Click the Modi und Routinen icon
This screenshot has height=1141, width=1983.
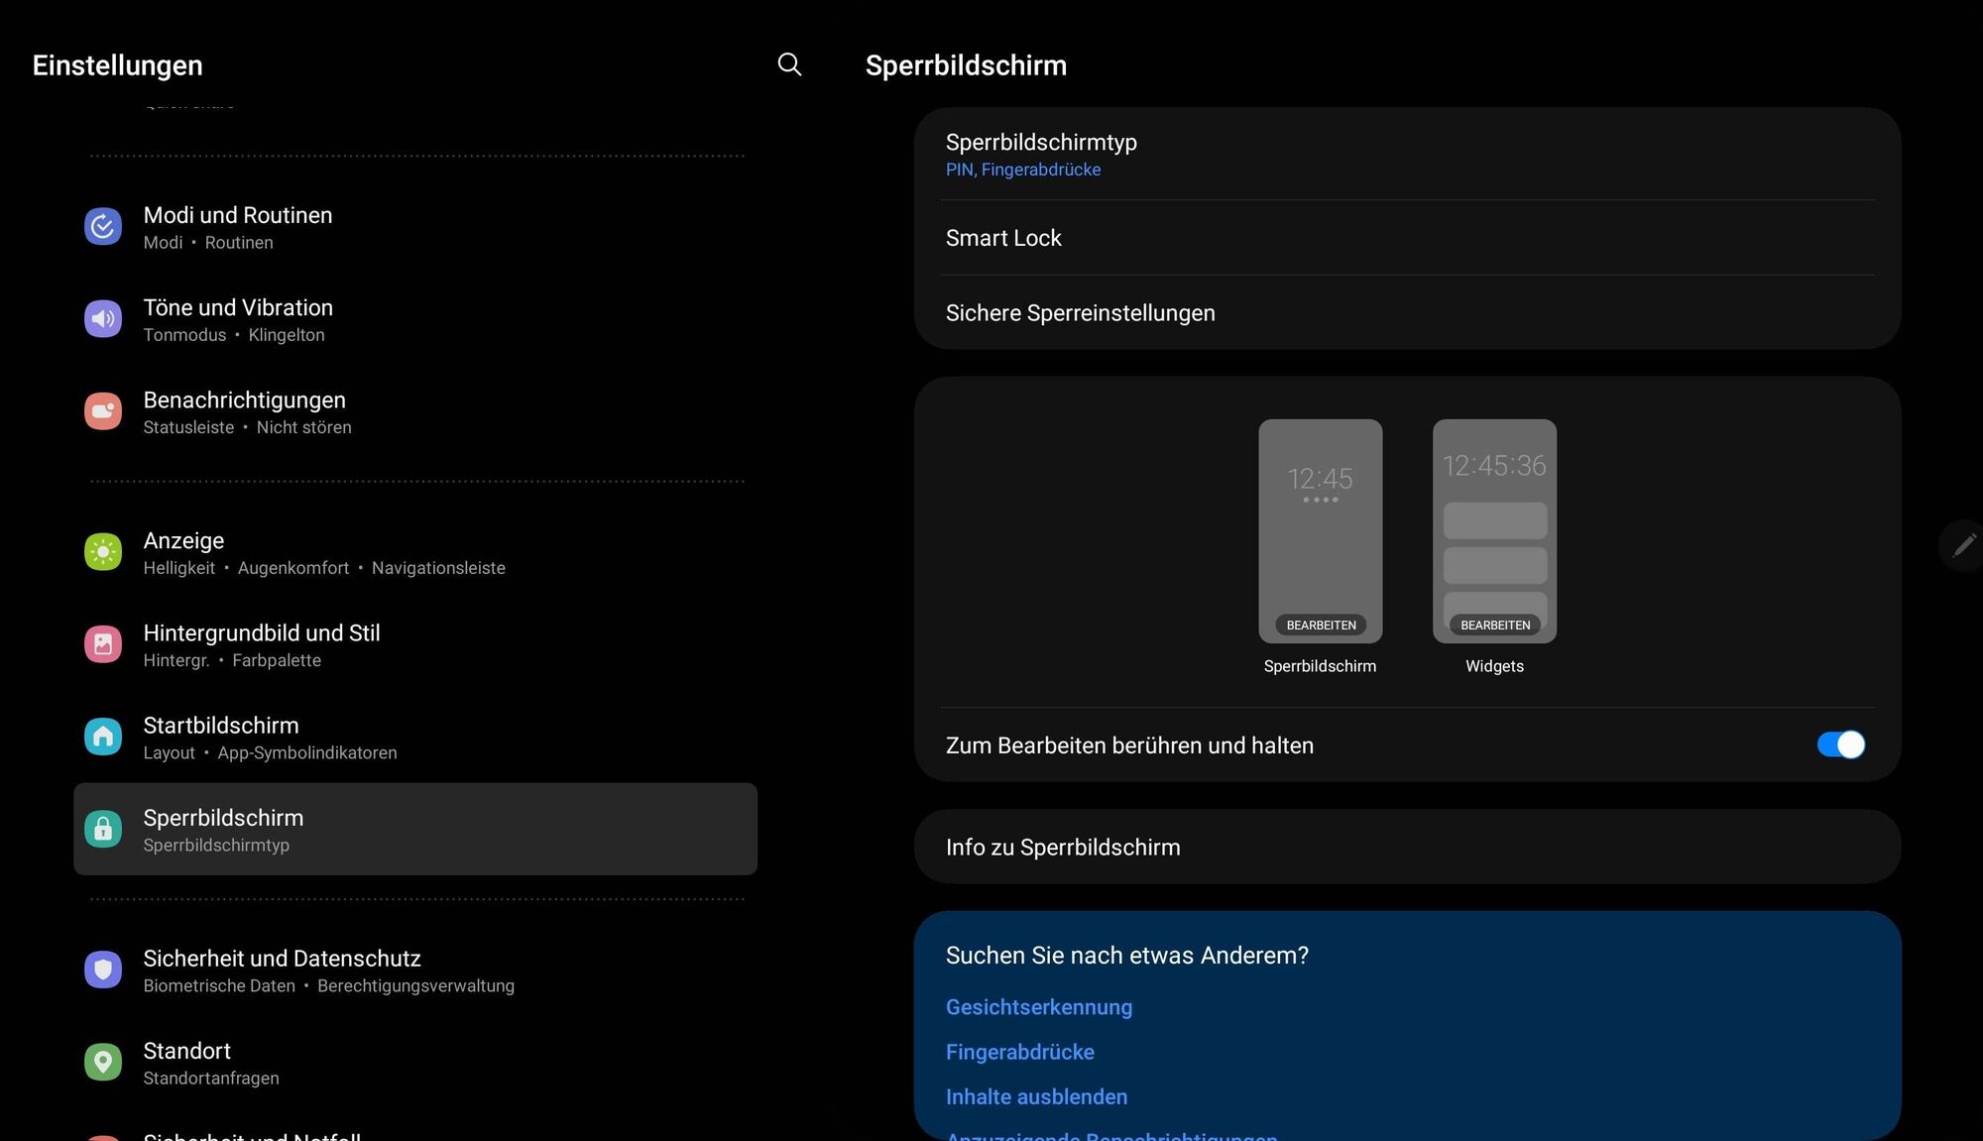pos(103,227)
